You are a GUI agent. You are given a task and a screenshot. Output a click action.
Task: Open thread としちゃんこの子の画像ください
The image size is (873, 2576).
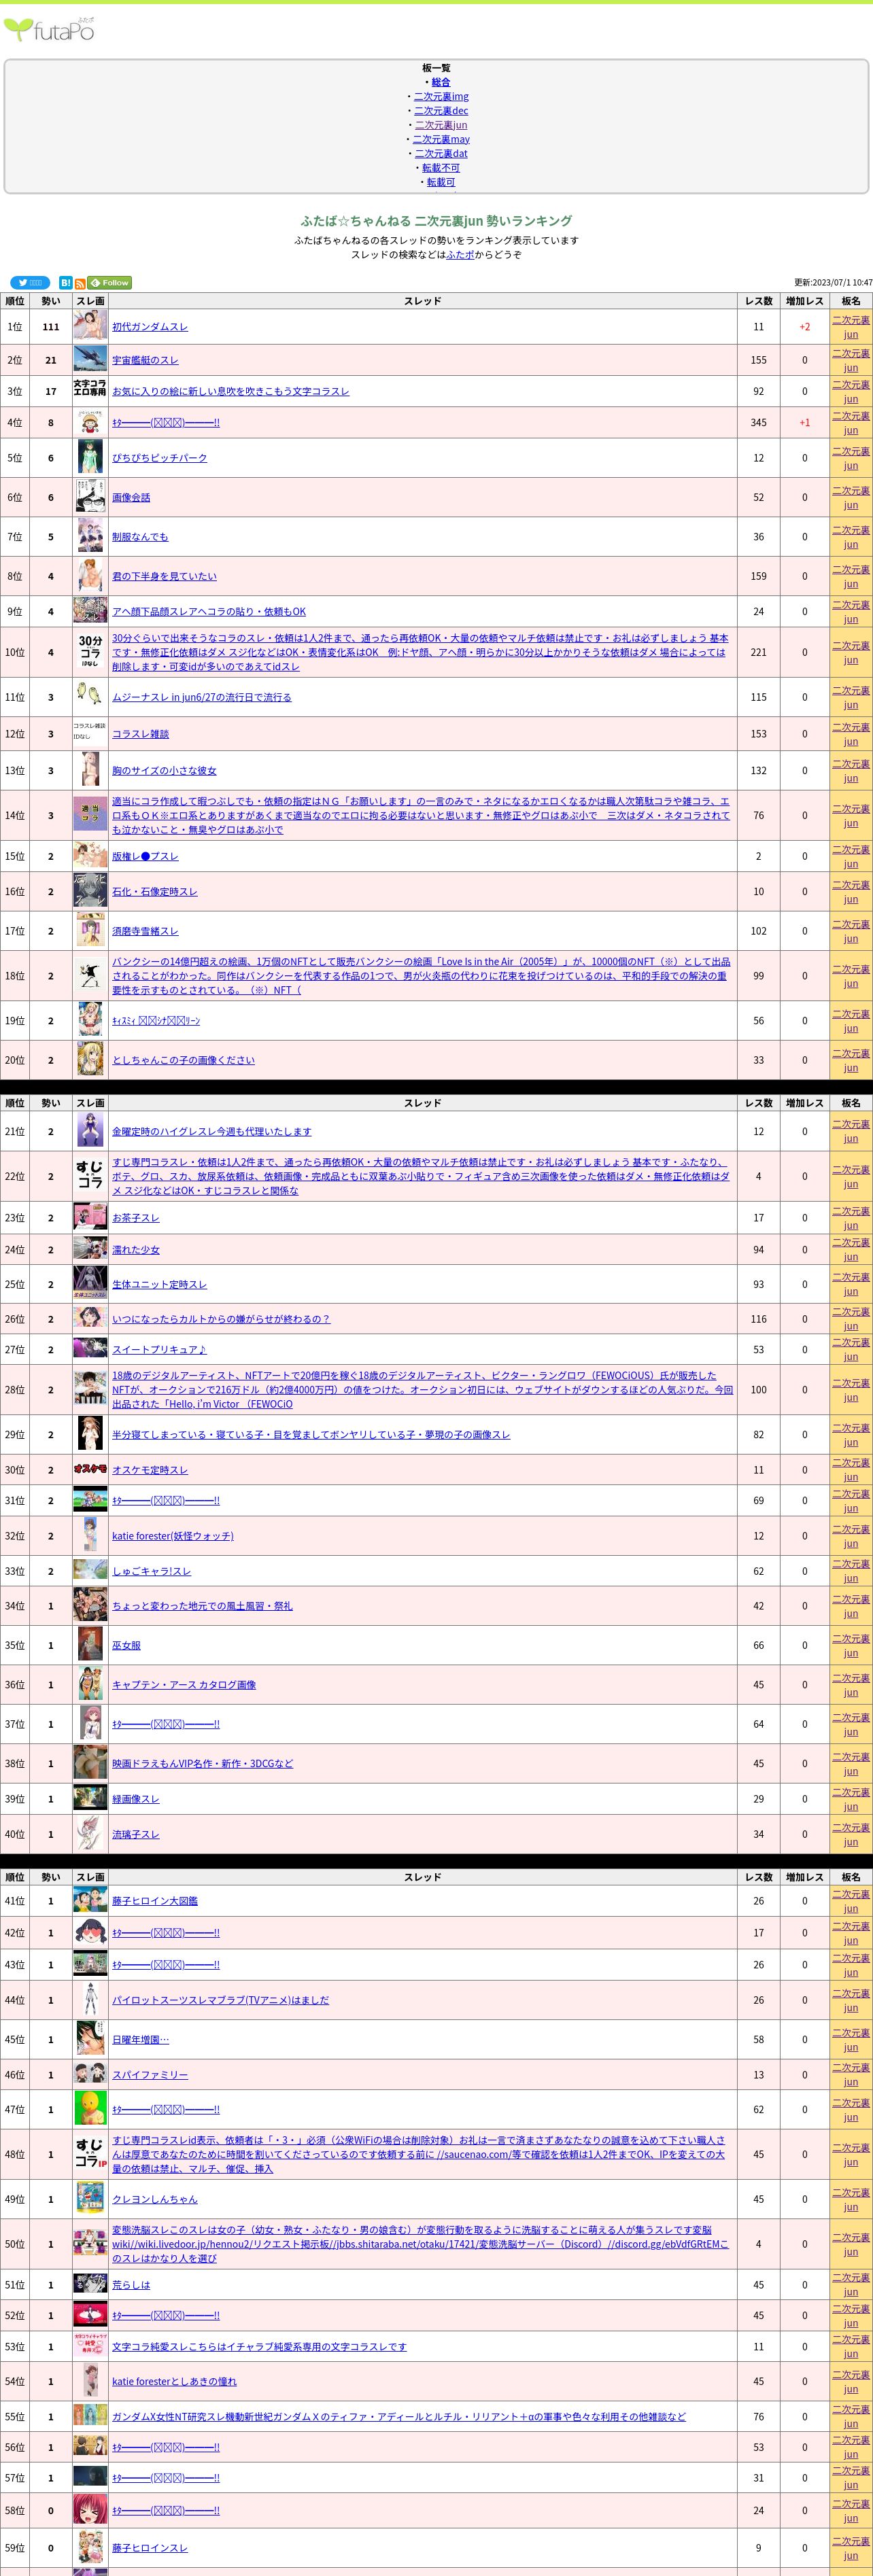tap(183, 1060)
